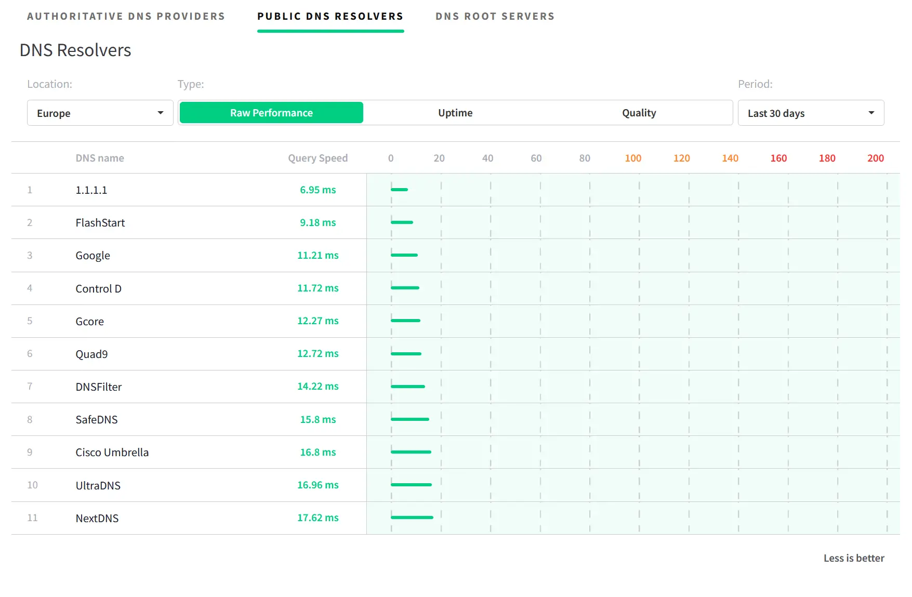Click the 100 axis label

point(633,158)
